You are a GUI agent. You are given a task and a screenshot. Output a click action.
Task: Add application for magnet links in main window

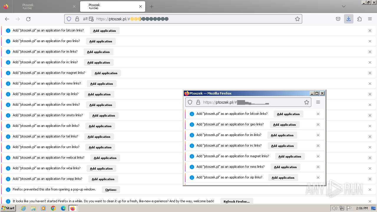[106, 73]
